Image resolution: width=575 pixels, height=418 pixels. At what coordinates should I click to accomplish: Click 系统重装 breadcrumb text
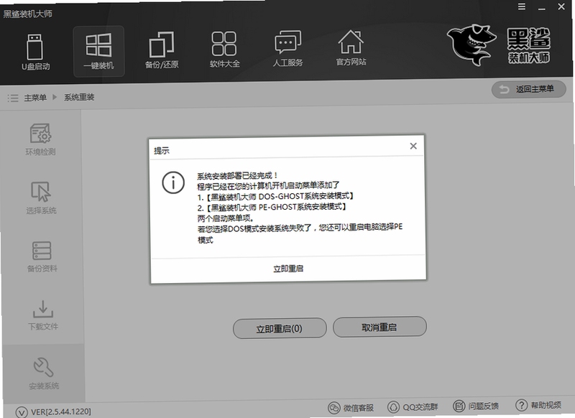coord(79,97)
